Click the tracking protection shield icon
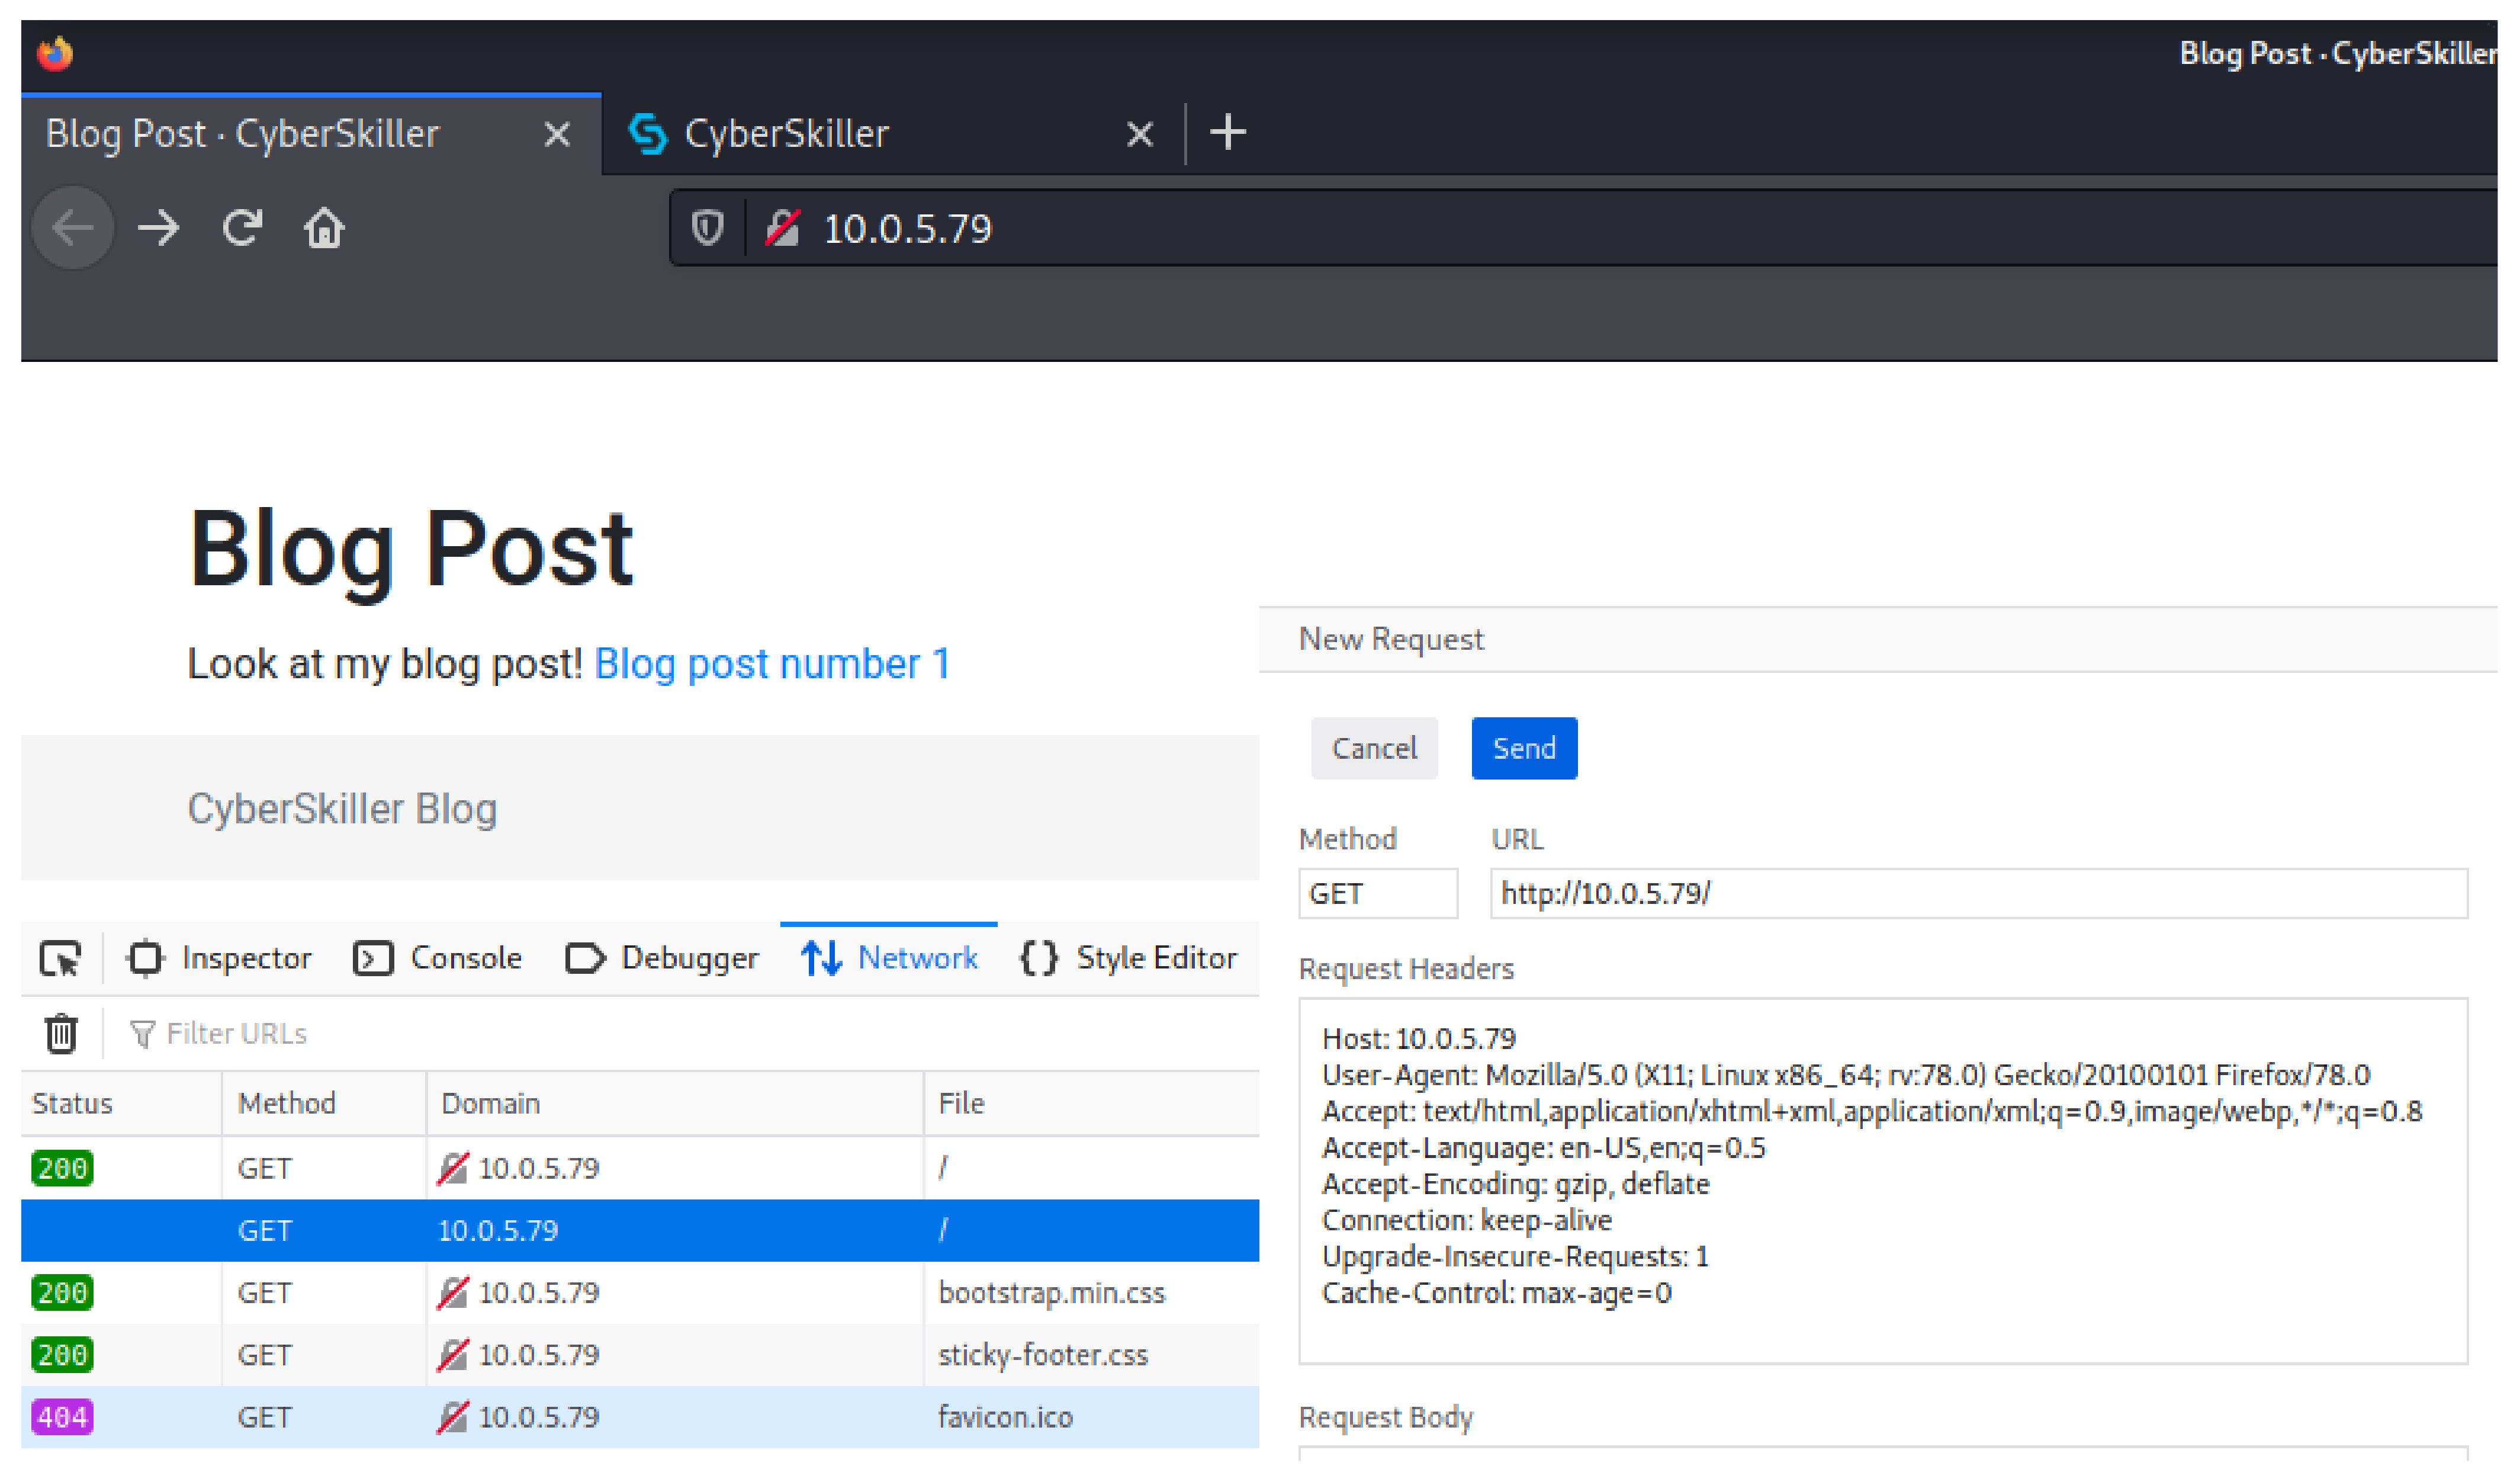 tap(708, 229)
